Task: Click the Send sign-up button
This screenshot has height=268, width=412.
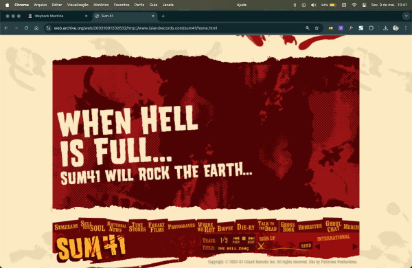Action: point(306,246)
